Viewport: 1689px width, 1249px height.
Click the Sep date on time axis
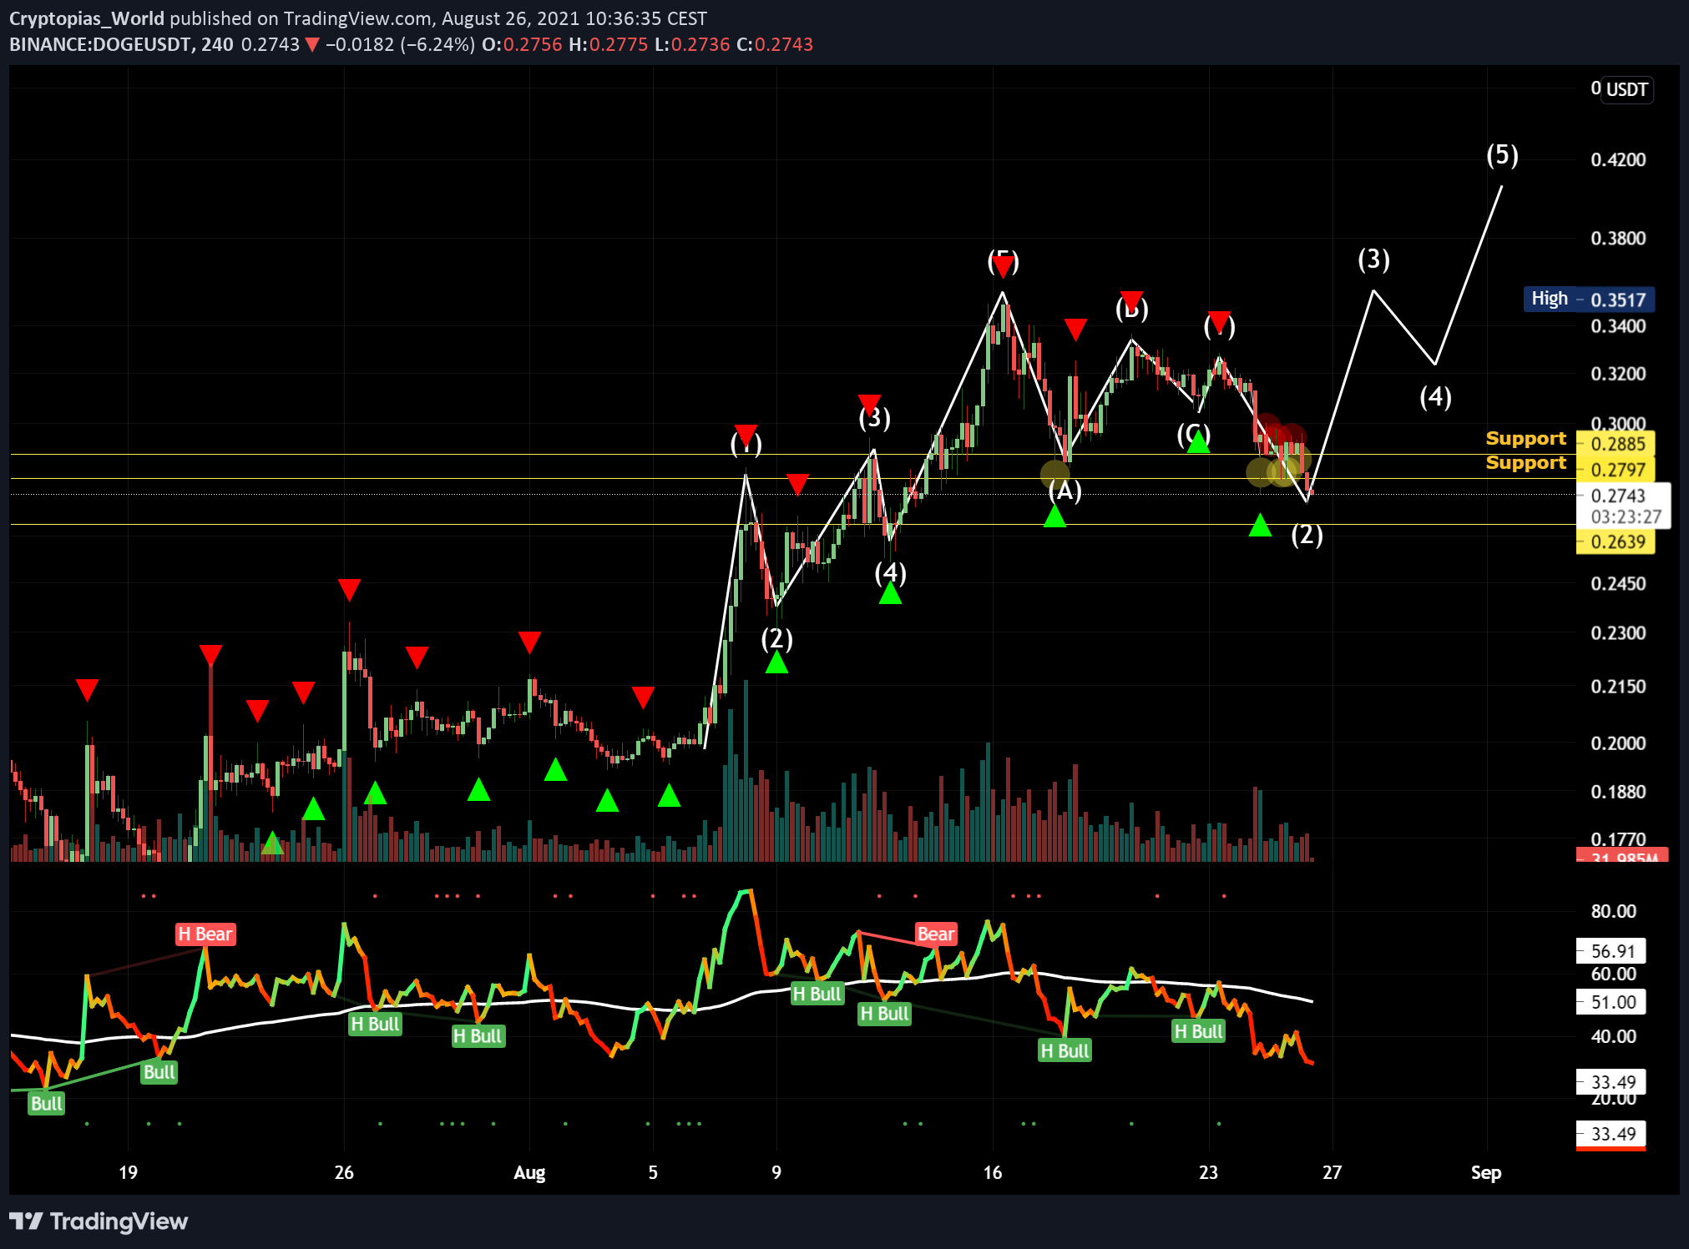(x=1486, y=1173)
